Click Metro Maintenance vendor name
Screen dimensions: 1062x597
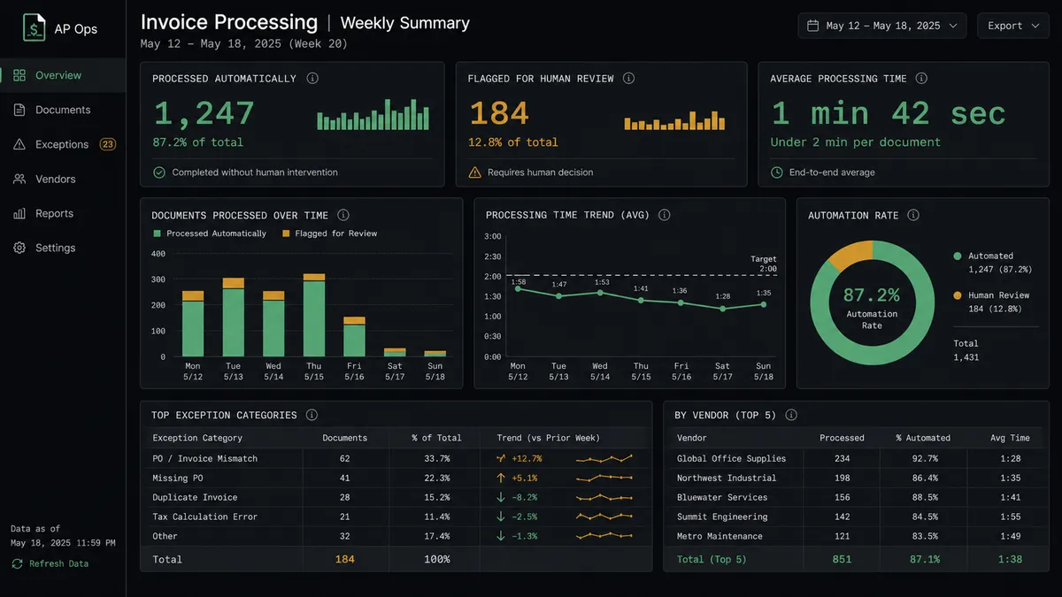click(x=720, y=536)
